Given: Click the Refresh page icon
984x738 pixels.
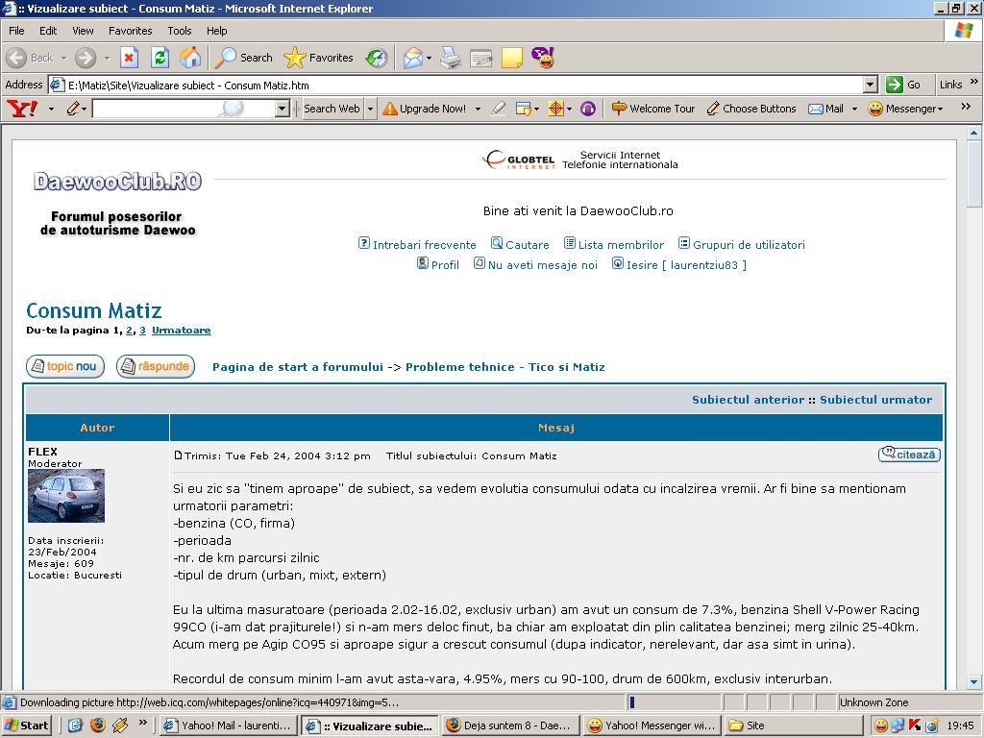Looking at the screenshot, I should click(x=160, y=58).
